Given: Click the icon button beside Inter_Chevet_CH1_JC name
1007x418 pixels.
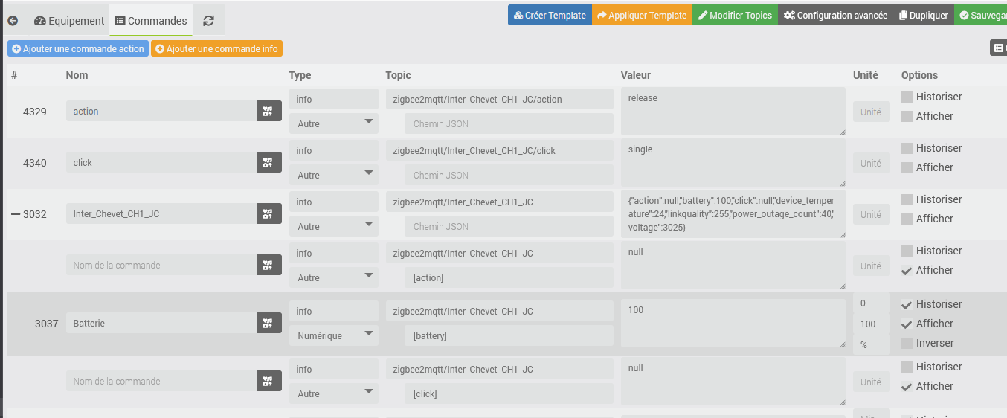Looking at the screenshot, I should [269, 214].
